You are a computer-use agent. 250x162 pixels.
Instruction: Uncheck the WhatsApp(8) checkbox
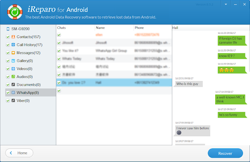pos(8,93)
